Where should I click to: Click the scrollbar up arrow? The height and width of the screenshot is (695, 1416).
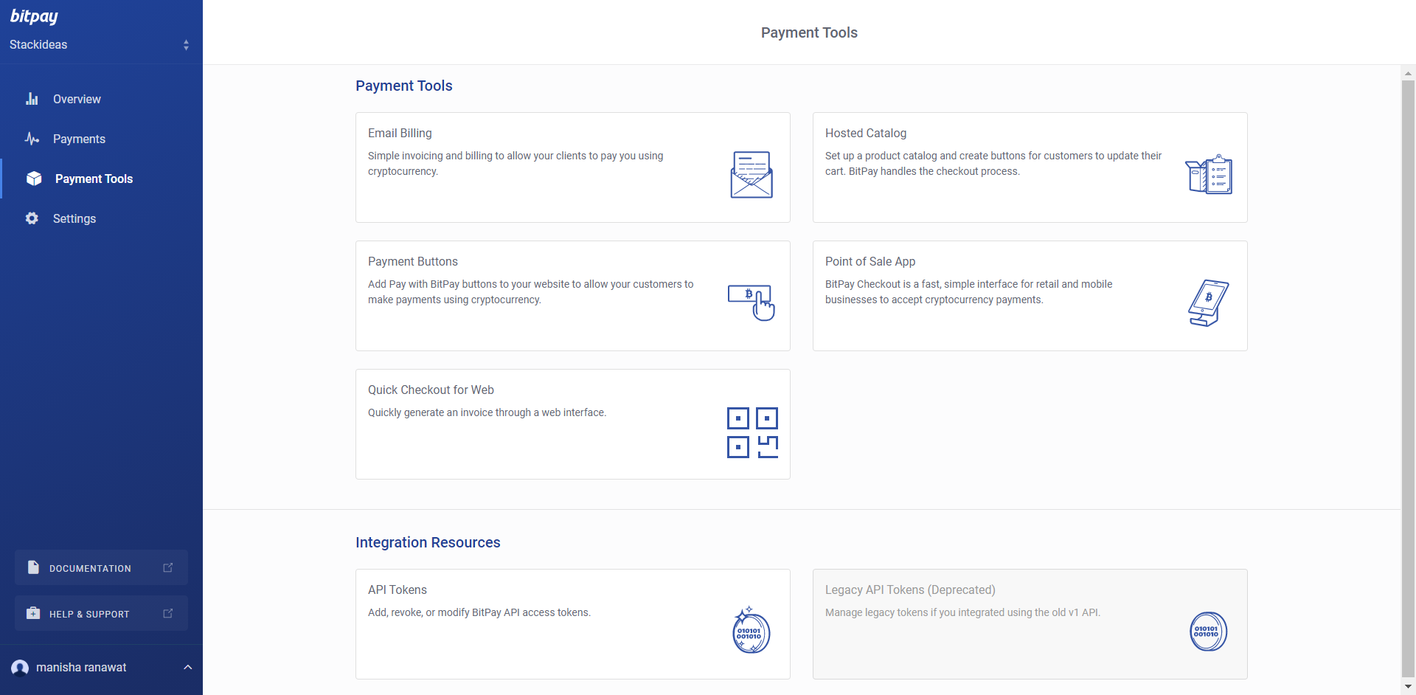tap(1408, 73)
